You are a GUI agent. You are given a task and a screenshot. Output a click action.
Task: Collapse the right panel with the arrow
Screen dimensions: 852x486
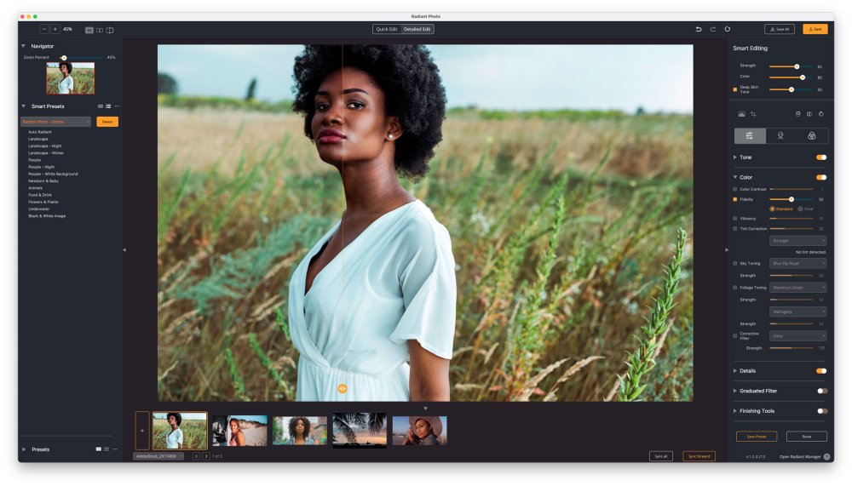pos(727,250)
